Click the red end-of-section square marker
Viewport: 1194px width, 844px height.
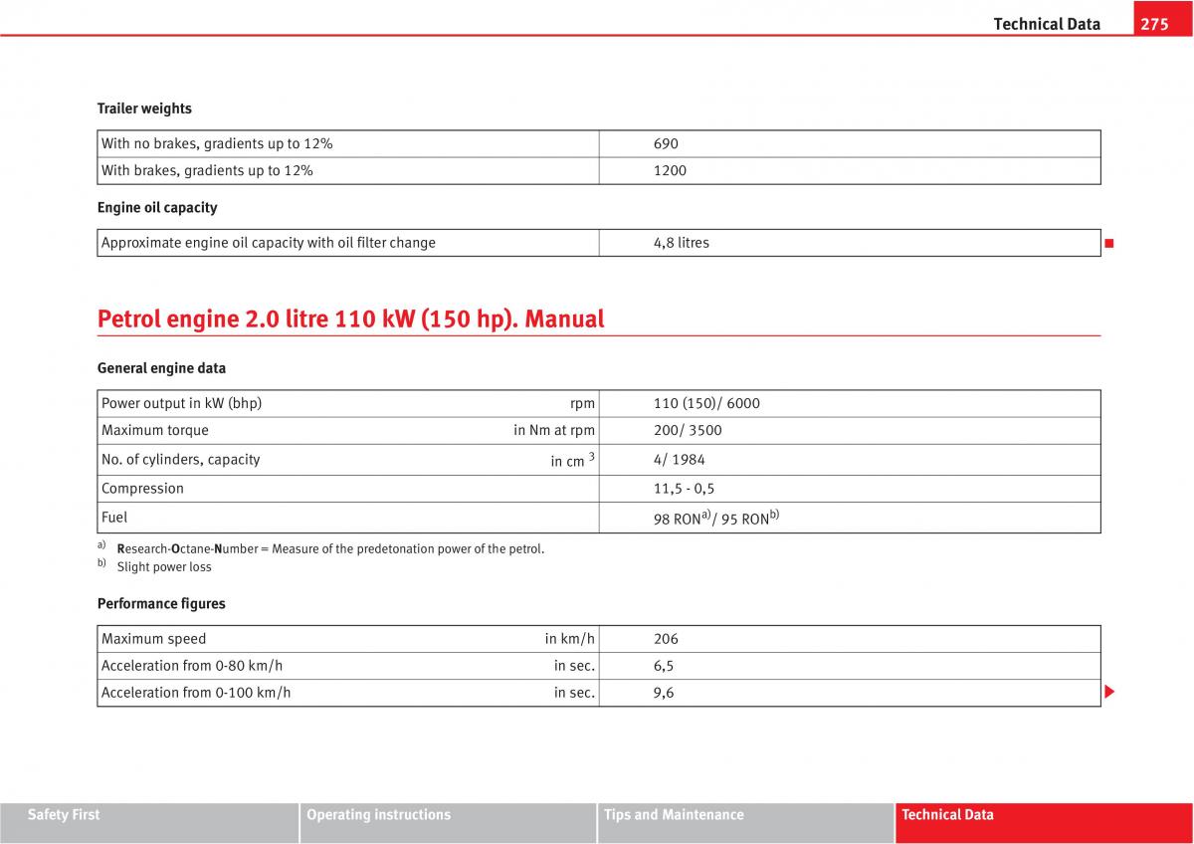pyautogui.click(x=1108, y=243)
